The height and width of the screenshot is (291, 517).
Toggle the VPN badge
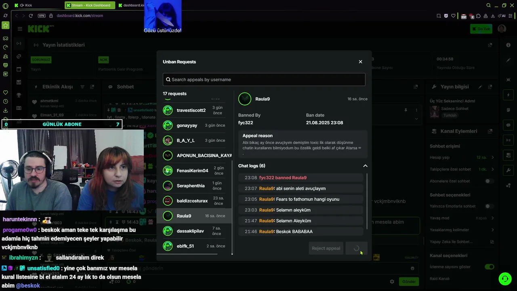point(42,16)
